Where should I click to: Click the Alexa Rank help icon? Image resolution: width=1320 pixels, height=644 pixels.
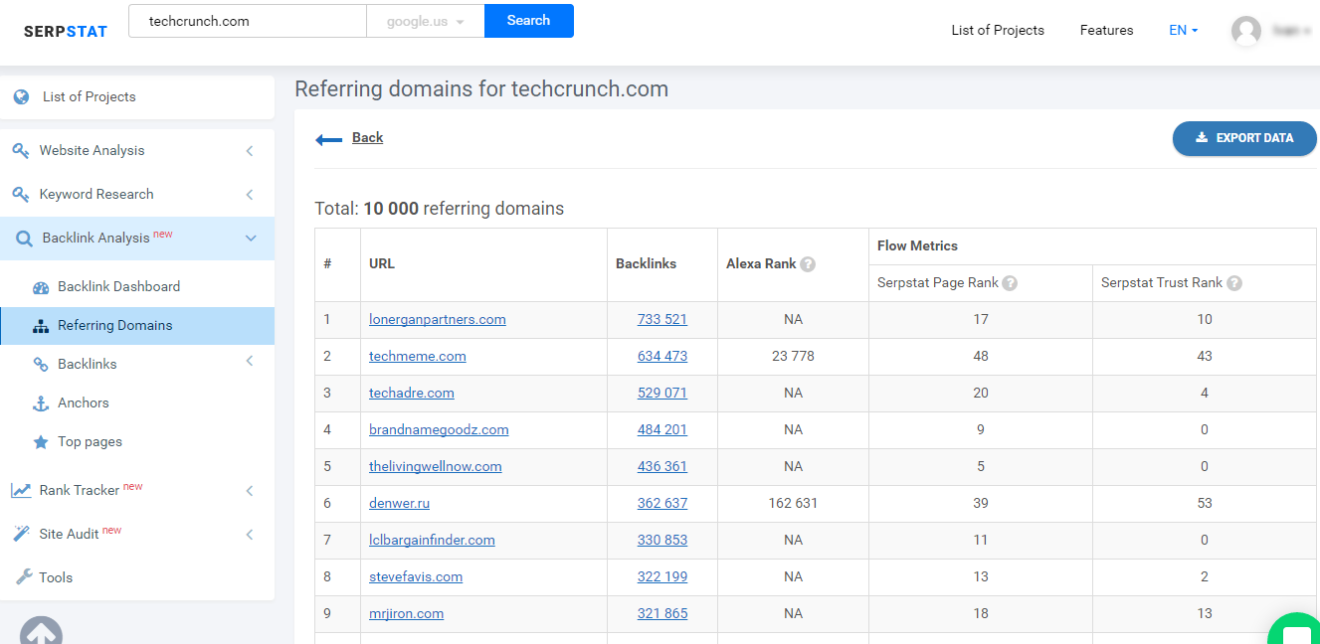[808, 264]
